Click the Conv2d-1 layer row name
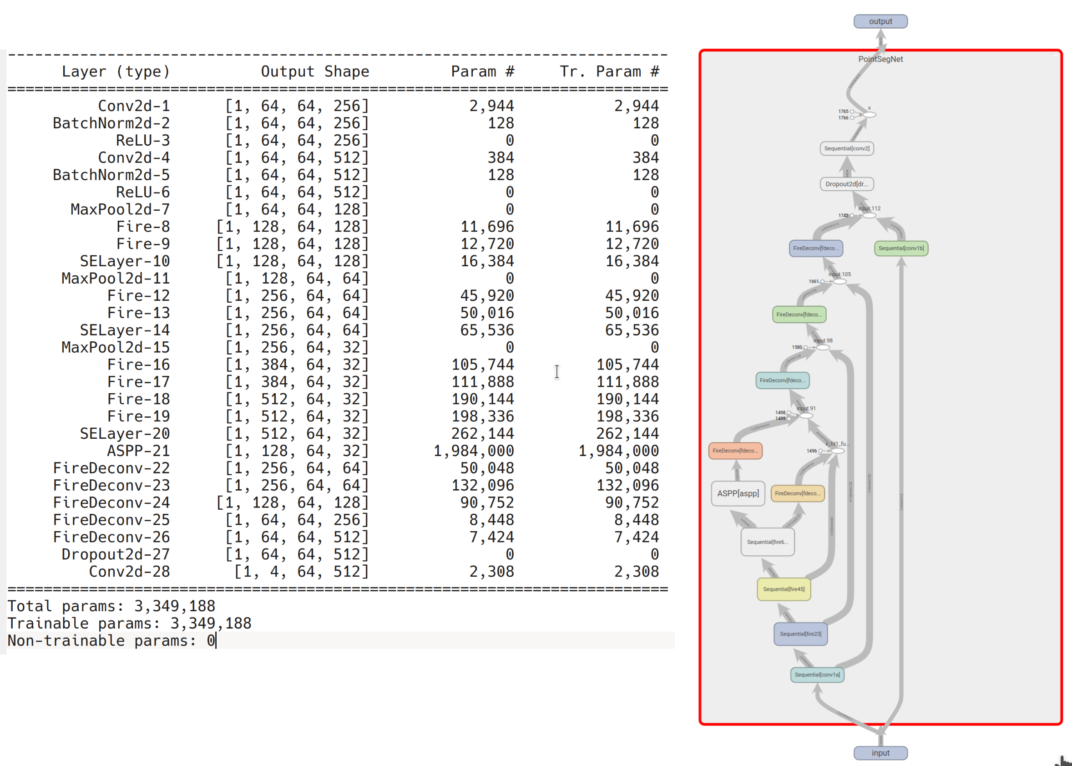Image resolution: width=1072 pixels, height=766 pixels. coord(134,106)
